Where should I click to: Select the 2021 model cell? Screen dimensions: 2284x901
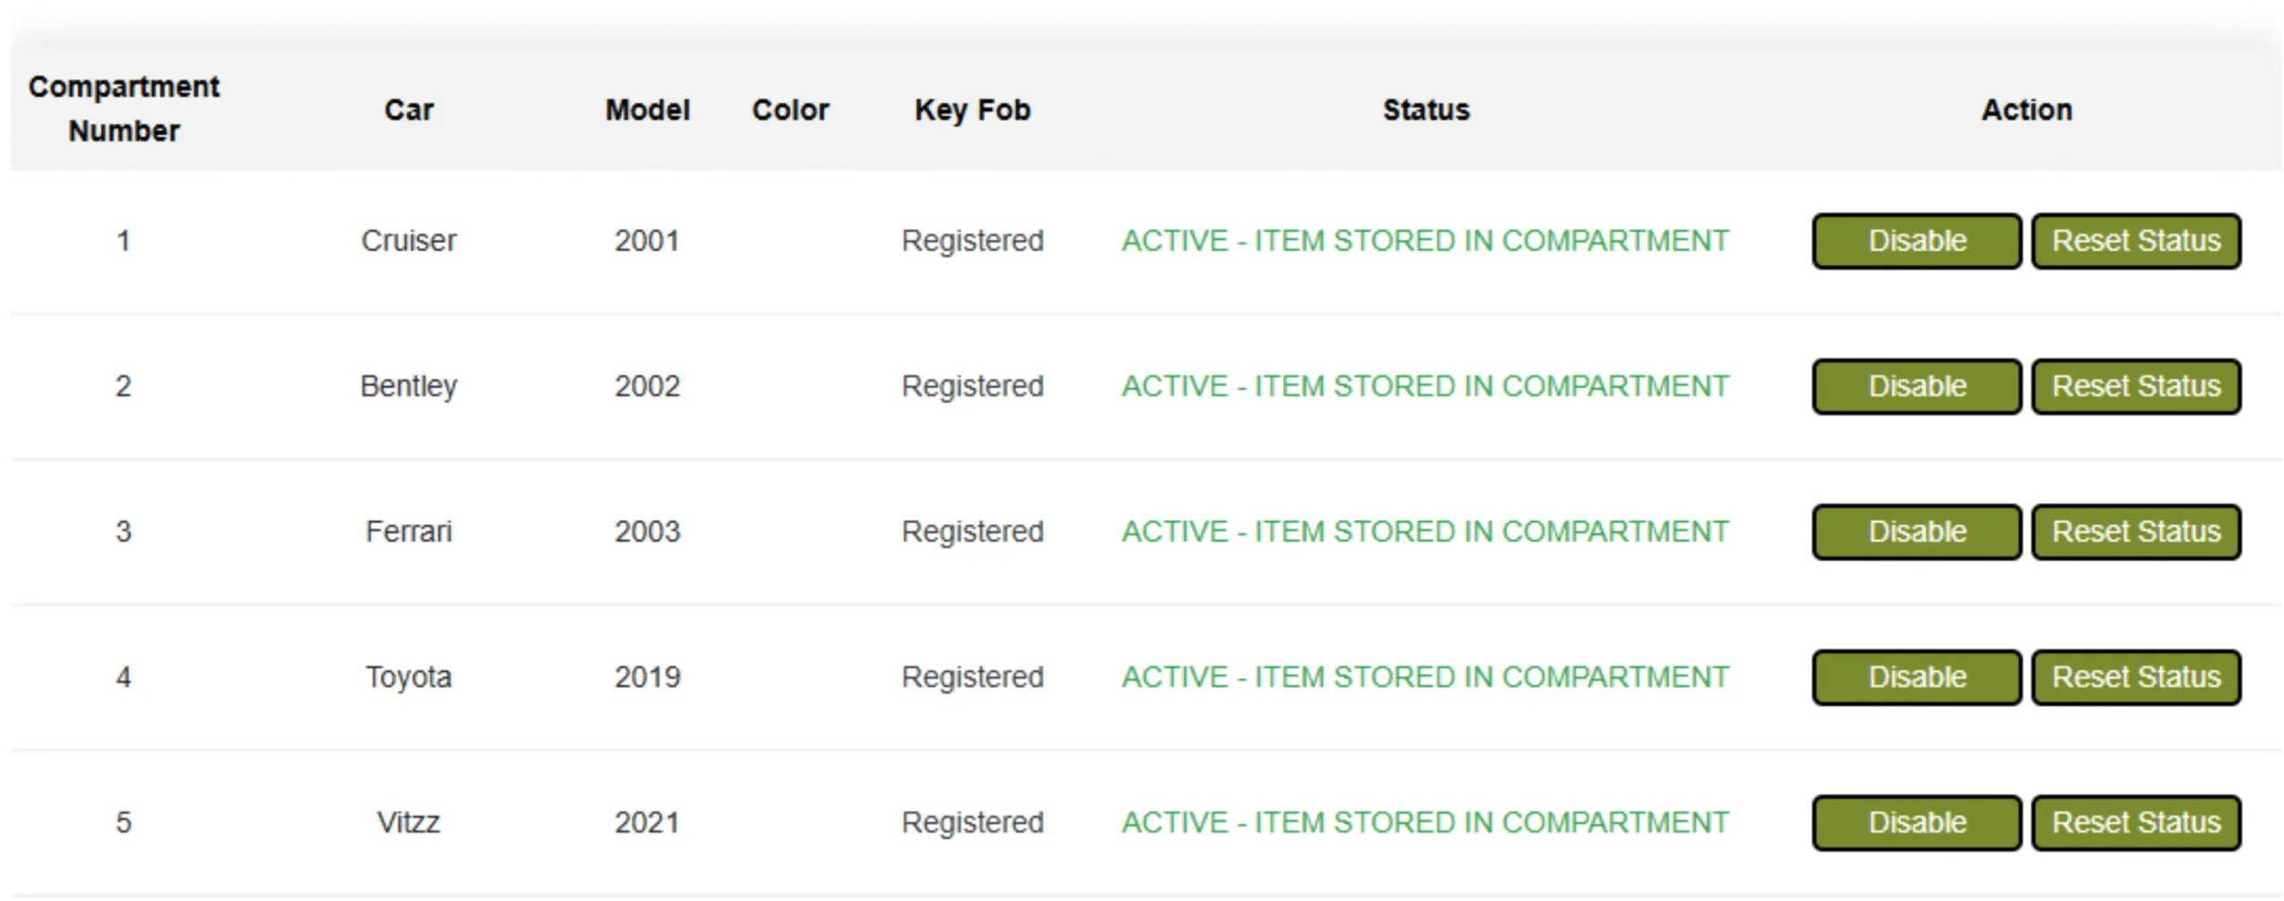(x=647, y=822)
